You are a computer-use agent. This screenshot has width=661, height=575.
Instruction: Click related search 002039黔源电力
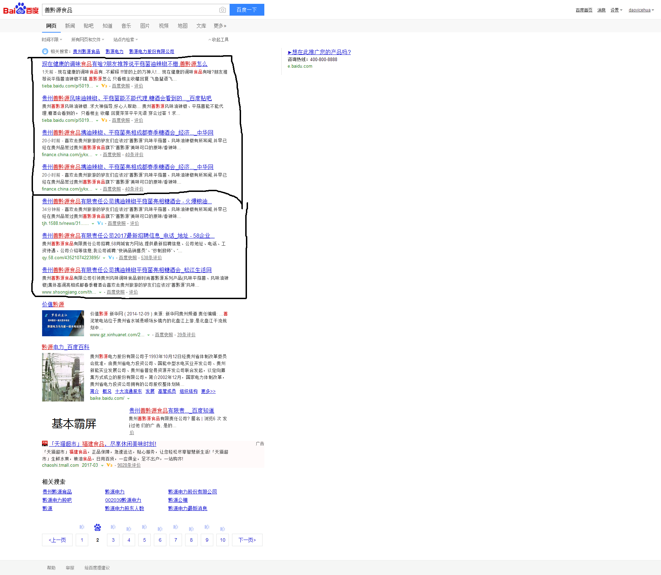click(123, 500)
